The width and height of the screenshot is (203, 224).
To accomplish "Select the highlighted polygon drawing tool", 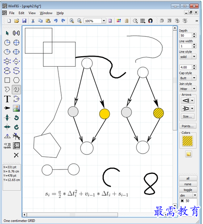I will (16, 90).
